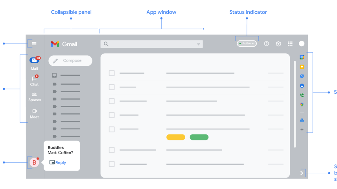Collapse the side panel with the chevron
The height and width of the screenshot is (189, 337).
[302, 173]
